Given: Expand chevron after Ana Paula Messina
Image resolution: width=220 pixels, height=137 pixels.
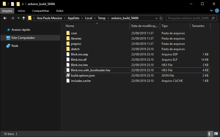Looking at the screenshot, I should [65, 18].
